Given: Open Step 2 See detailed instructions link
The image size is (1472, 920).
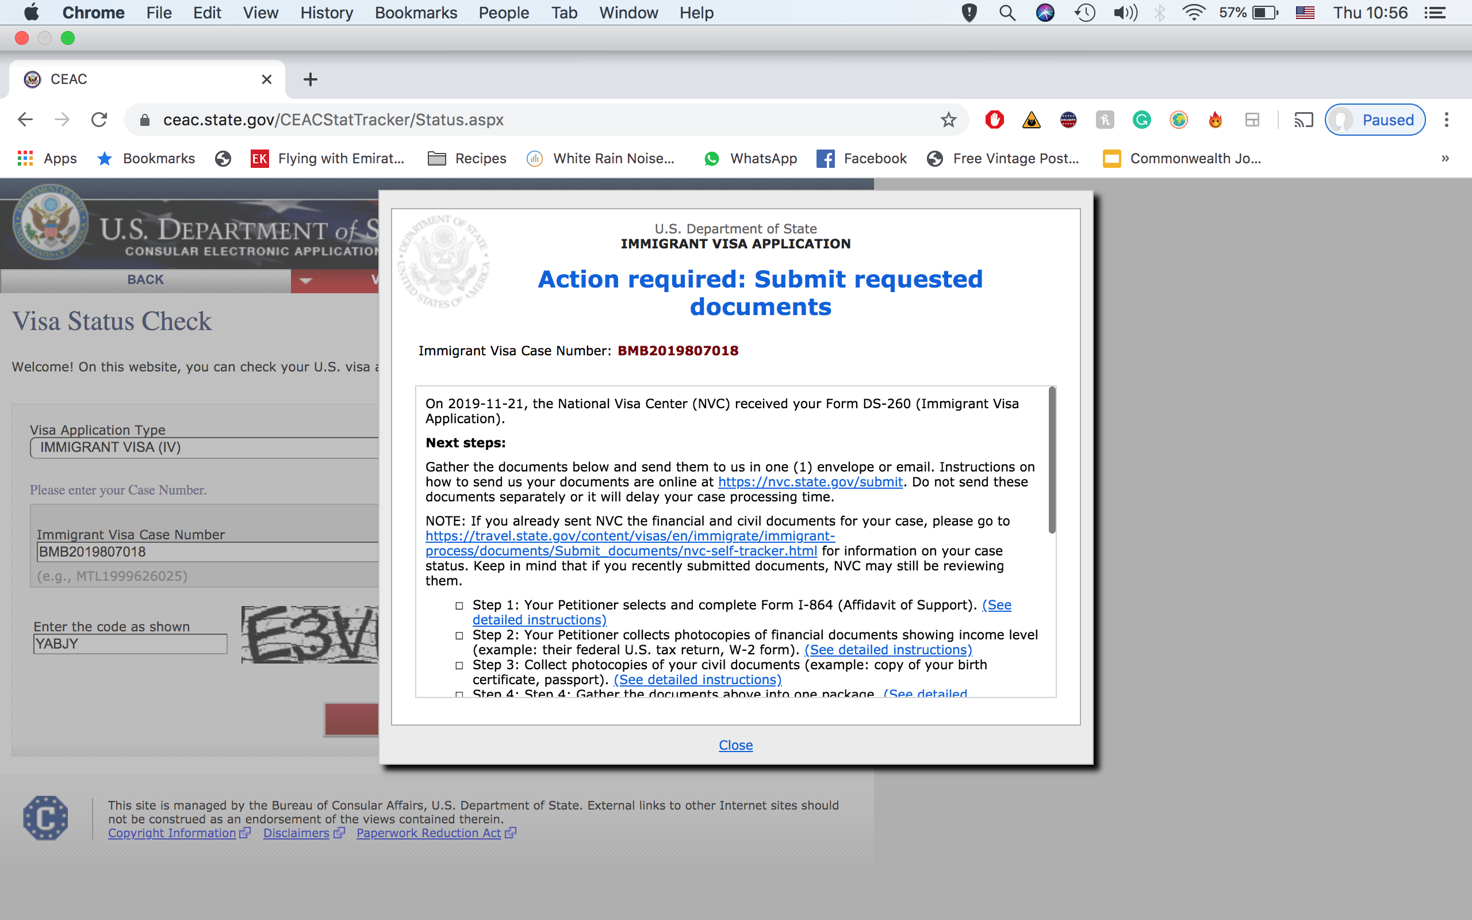Looking at the screenshot, I should [x=888, y=650].
